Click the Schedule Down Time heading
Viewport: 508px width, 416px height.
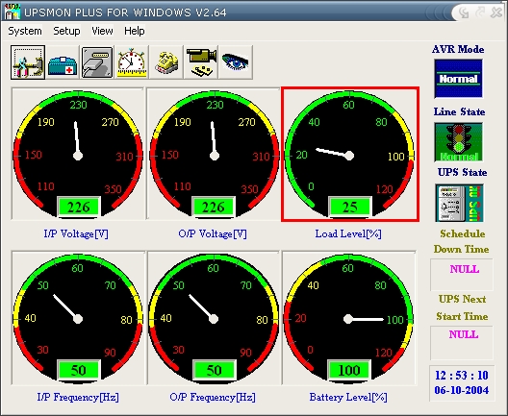click(x=462, y=241)
